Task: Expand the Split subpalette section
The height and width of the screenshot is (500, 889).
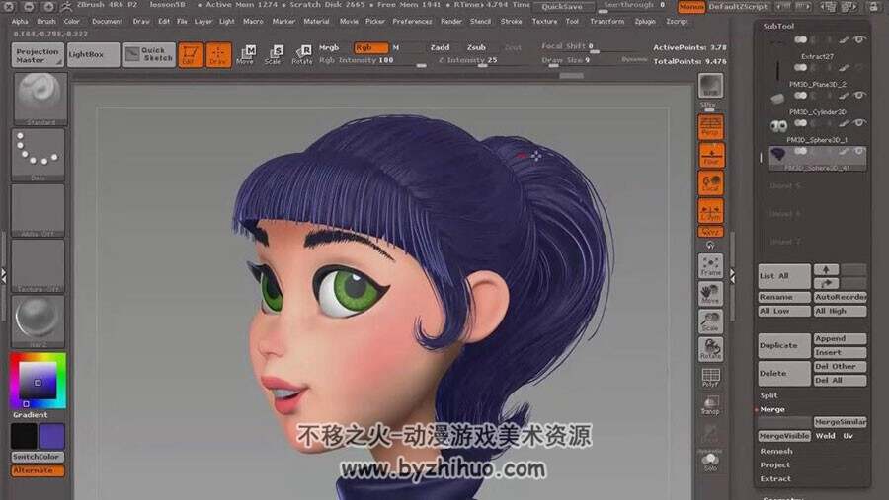Action: coord(768,395)
